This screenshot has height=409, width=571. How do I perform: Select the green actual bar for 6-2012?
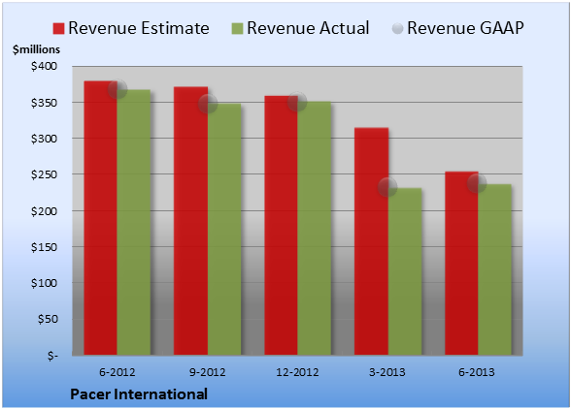click(x=134, y=222)
